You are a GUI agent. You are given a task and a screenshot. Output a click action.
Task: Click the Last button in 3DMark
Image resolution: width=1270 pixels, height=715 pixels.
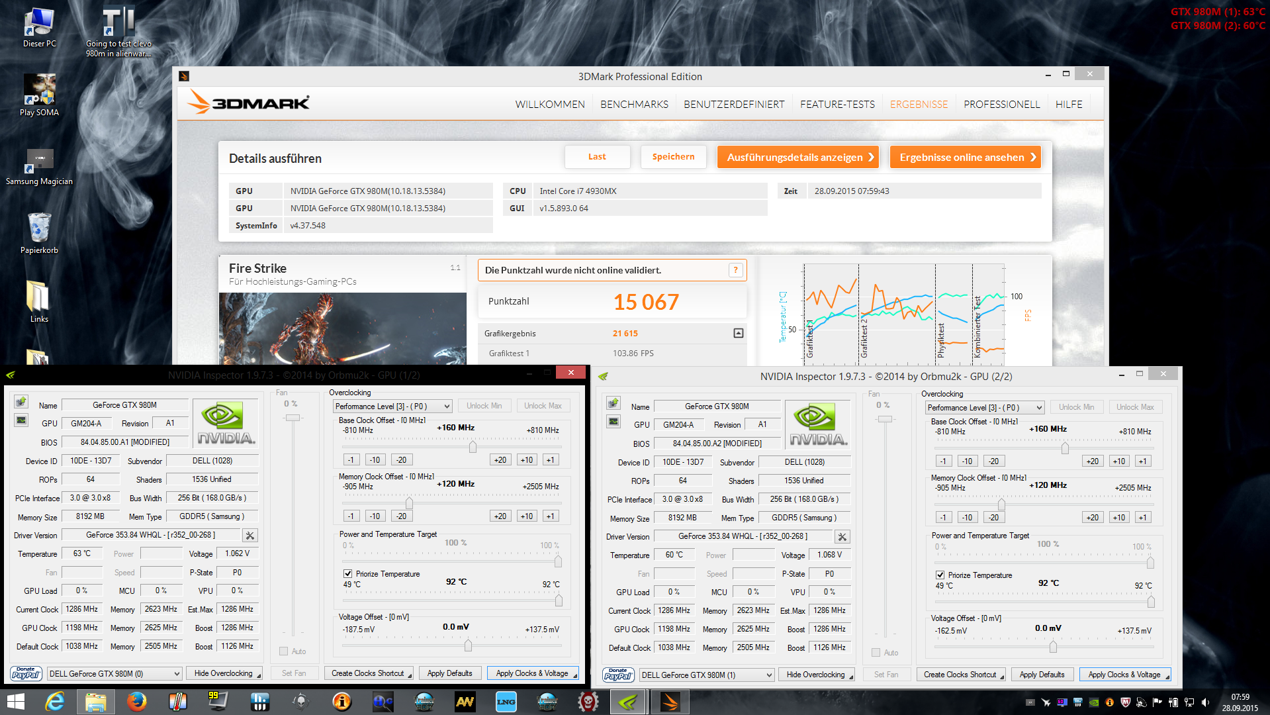[597, 157]
